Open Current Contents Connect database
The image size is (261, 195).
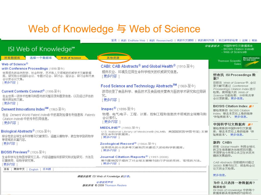pyautogui.click(x=23, y=91)
